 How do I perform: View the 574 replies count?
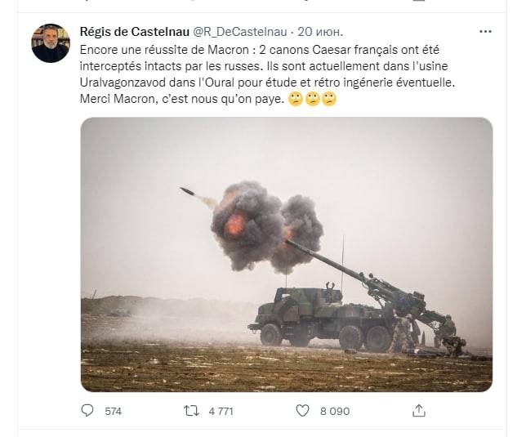coord(113,411)
